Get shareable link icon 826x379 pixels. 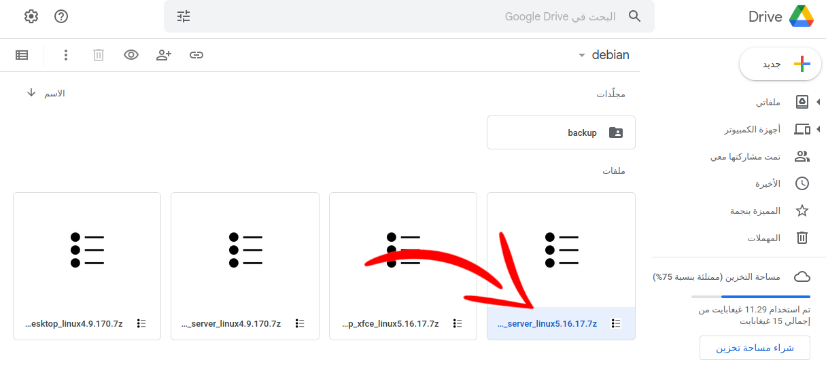196,55
